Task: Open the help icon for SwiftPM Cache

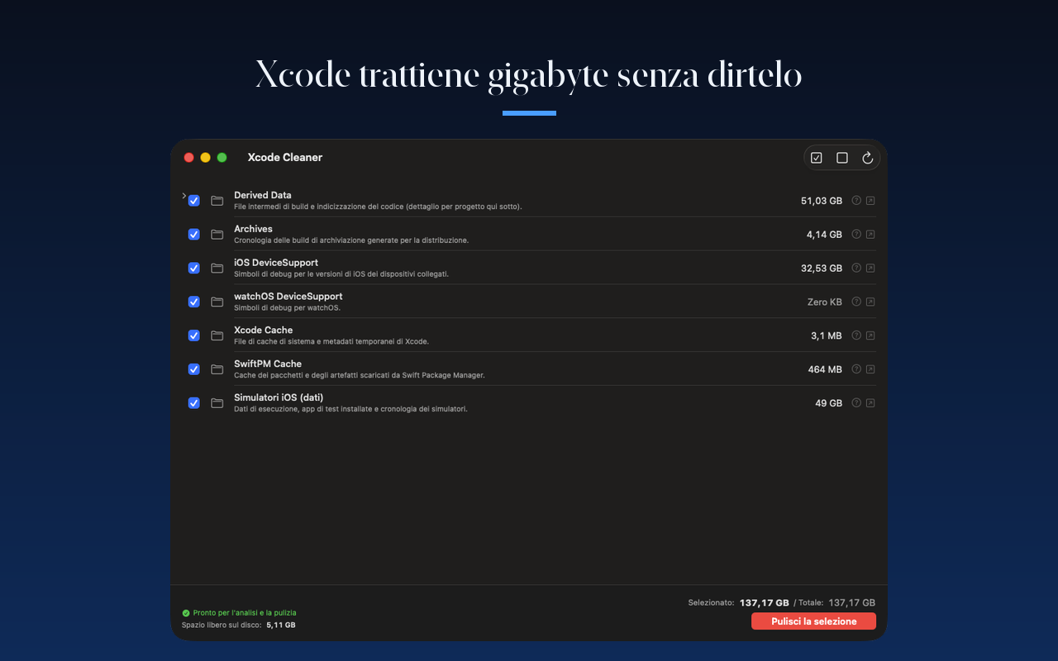Action: (x=856, y=369)
